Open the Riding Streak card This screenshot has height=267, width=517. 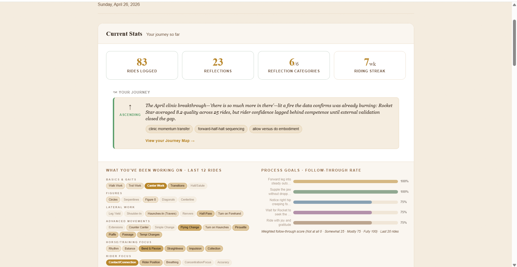point(370,65)
